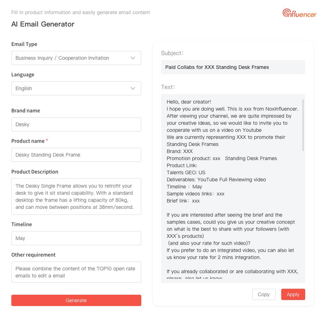Expand the Email Type dropdown
325x323 pixels.
click(76, 58)
